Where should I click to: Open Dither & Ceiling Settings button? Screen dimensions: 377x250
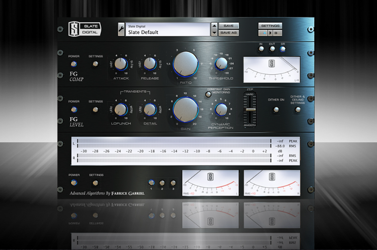pos(298,110)
